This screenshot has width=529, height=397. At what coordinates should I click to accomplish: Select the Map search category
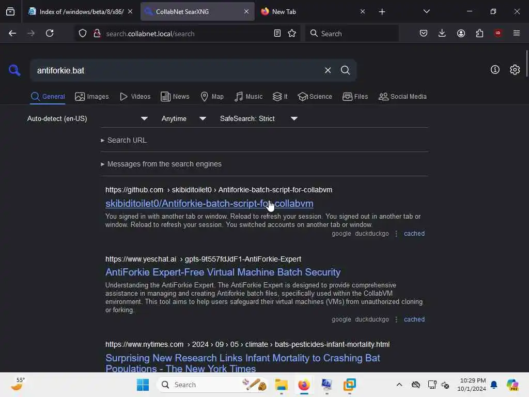212,97
